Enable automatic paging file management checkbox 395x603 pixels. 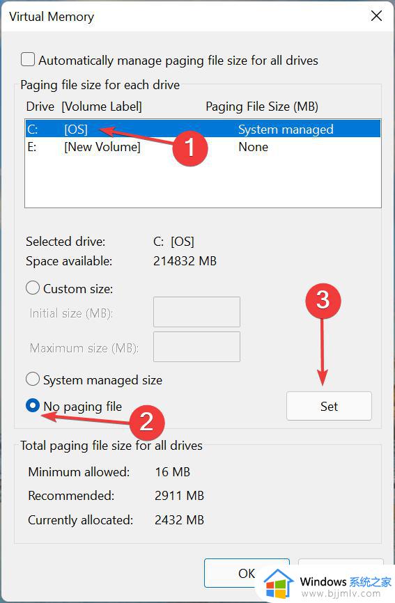(x=28, y=60)
